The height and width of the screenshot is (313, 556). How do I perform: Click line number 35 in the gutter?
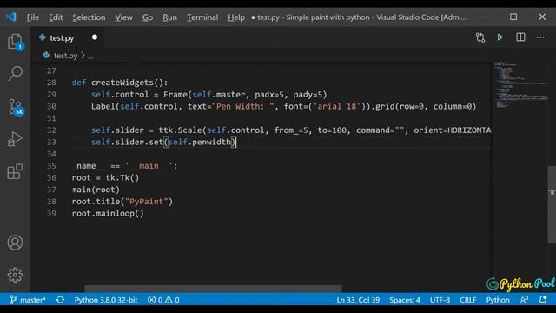tap(51, 166)
